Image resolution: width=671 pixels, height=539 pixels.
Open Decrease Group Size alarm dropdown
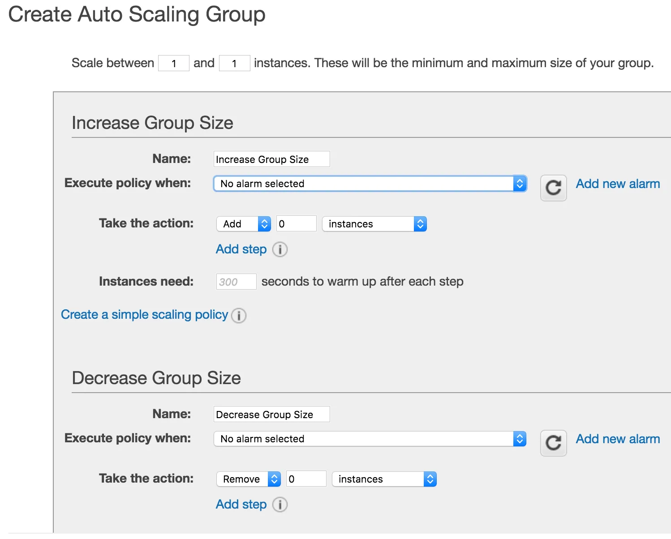[370, 439]
